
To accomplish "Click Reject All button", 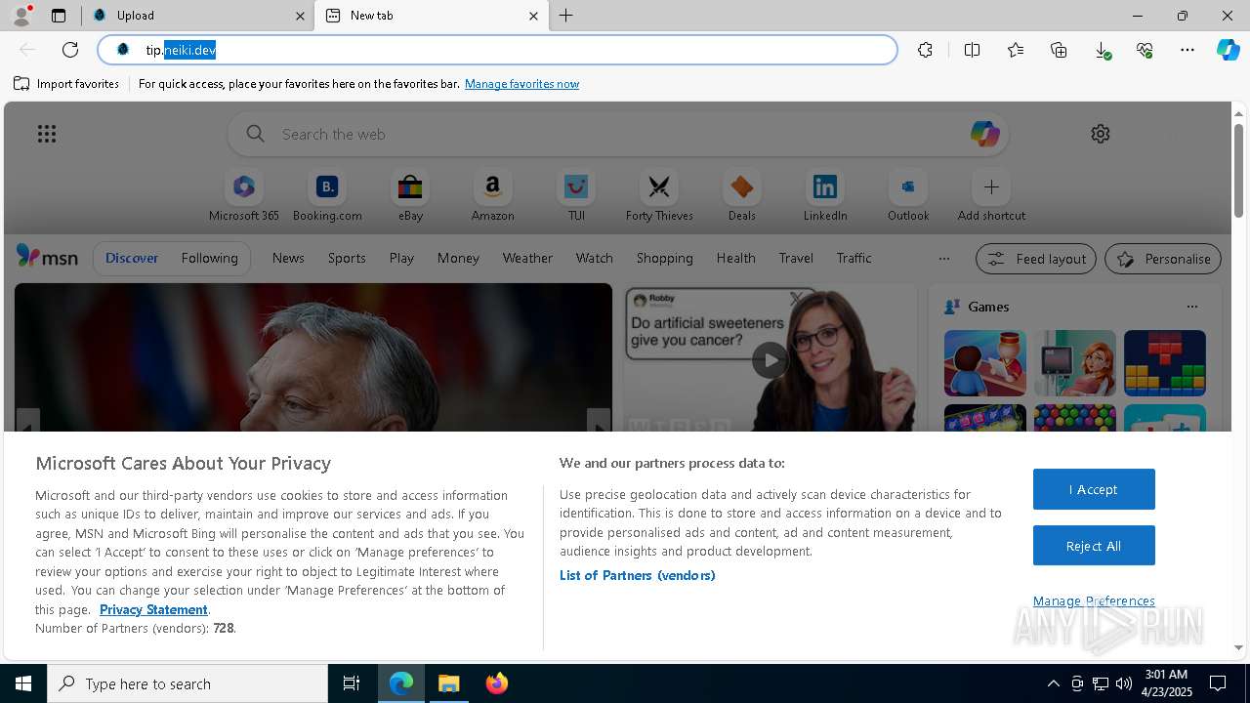I will 1094,546.
